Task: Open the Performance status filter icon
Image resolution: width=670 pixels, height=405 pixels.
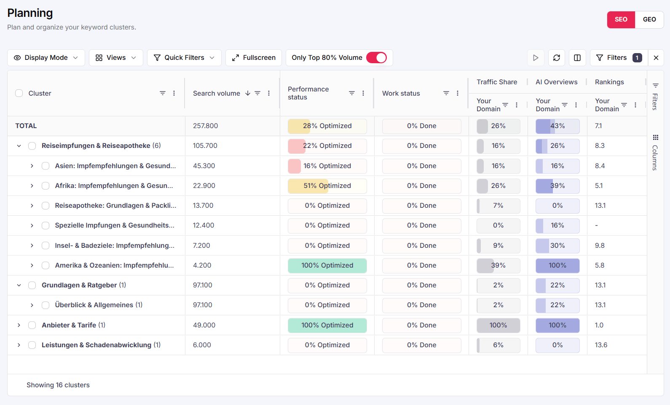Action: [x=352, y=93]
